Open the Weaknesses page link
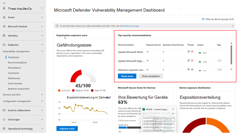Screen dimensions: 243x133 131,26
